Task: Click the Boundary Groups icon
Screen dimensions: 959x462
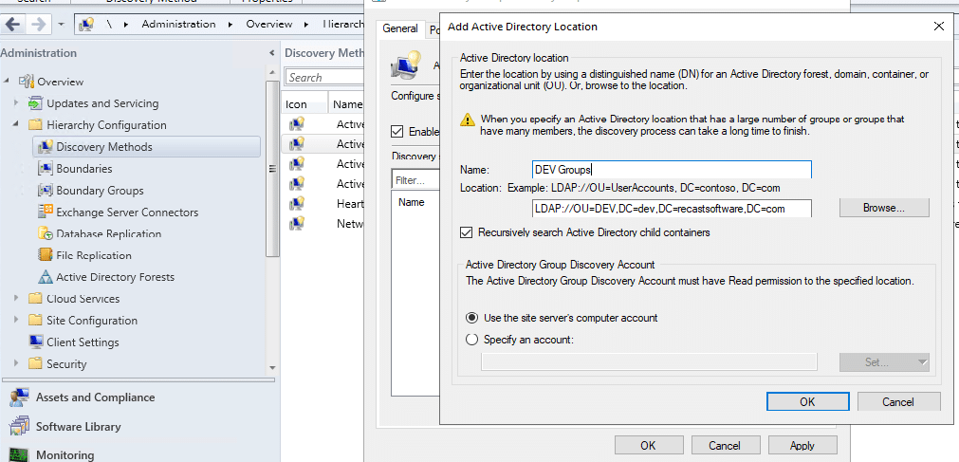Action: point(45,191)
